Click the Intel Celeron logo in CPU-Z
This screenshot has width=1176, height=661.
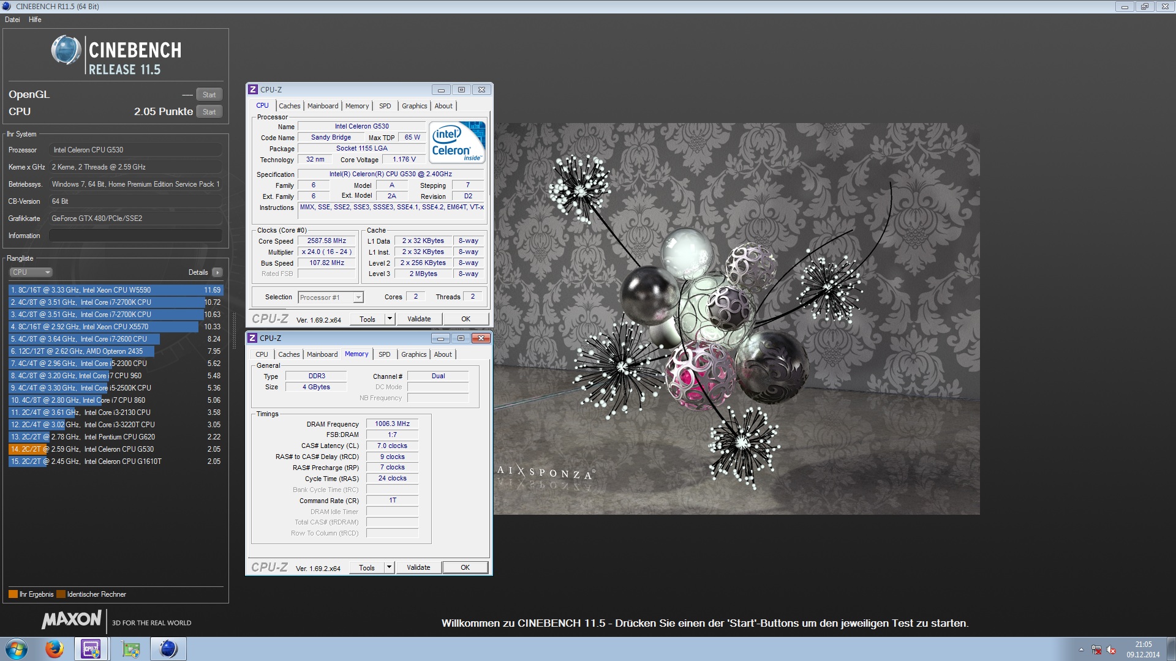point(457,143)
